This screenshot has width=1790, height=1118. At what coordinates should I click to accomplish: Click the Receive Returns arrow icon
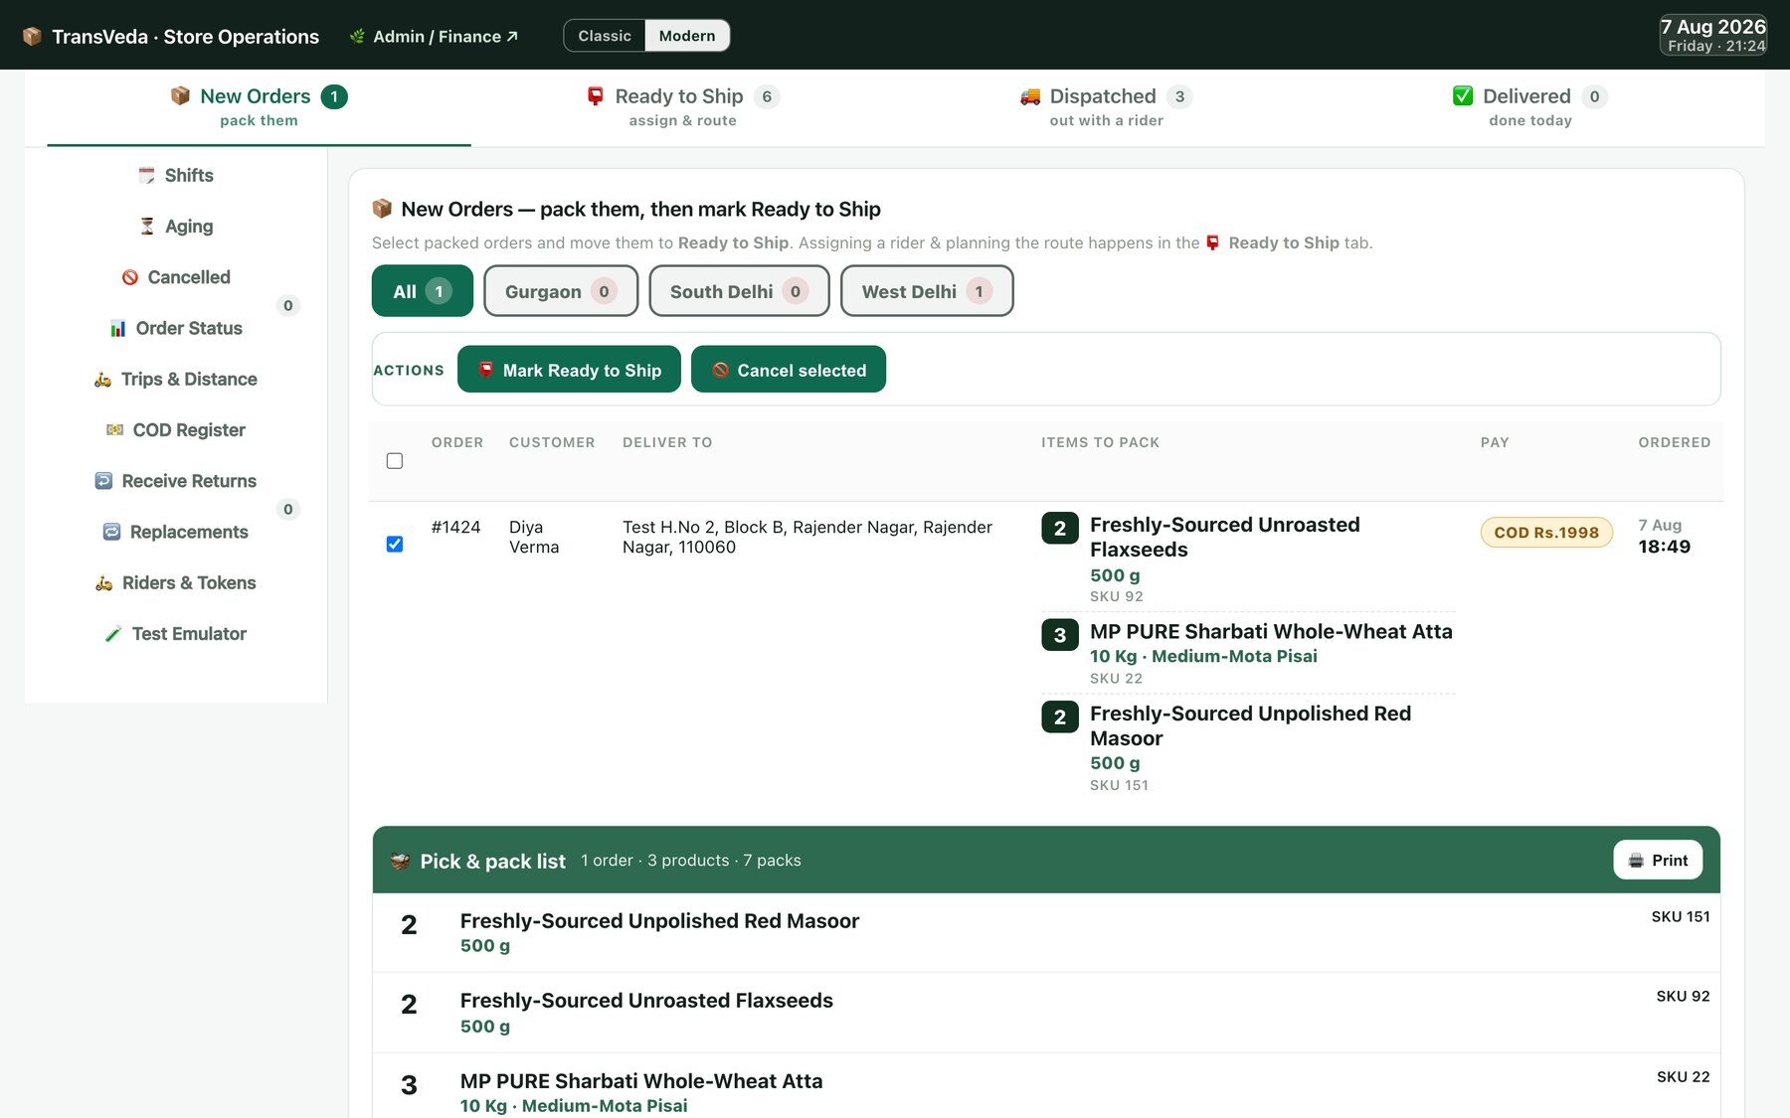tap(103, 481)
